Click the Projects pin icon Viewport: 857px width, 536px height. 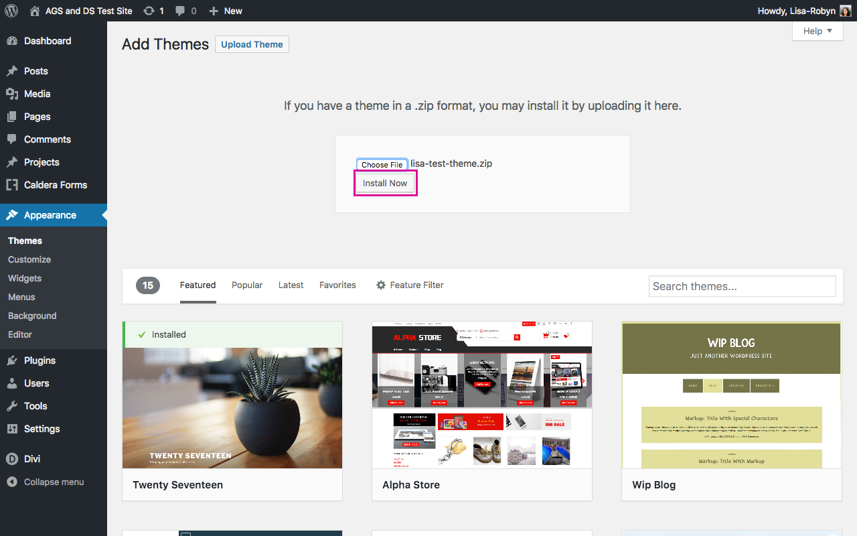point(12,162)
